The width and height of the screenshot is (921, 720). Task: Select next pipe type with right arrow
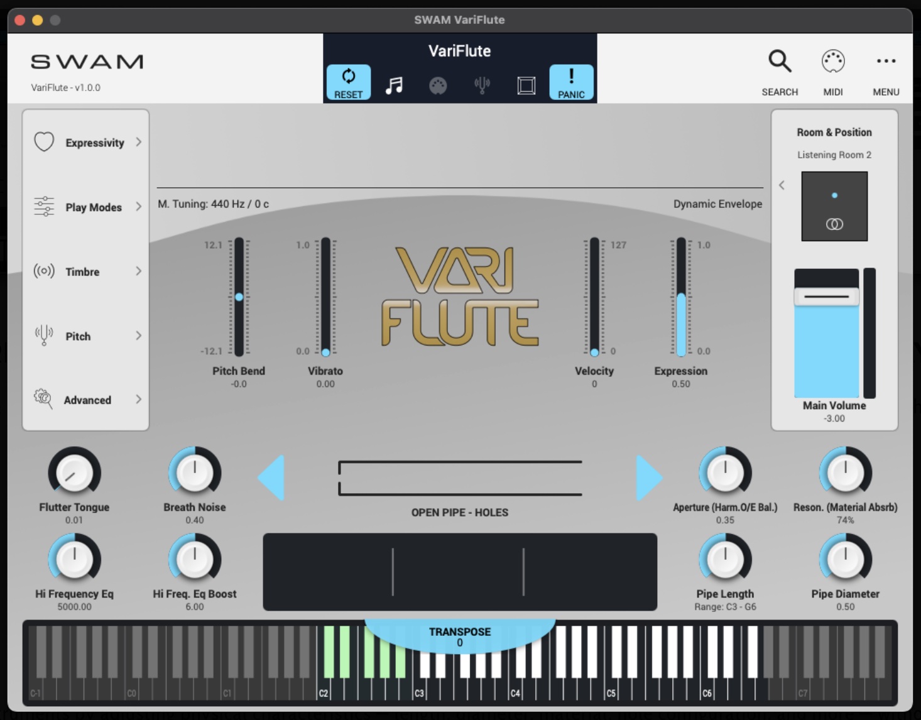point(648,478)
